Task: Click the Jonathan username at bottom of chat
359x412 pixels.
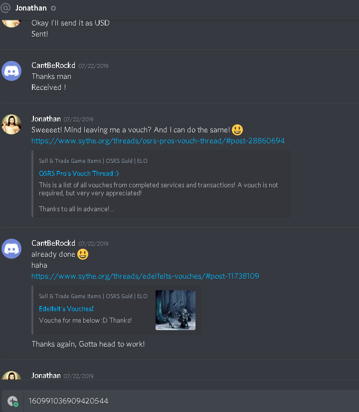Action: pyautogui.click(x=46, y=376)
